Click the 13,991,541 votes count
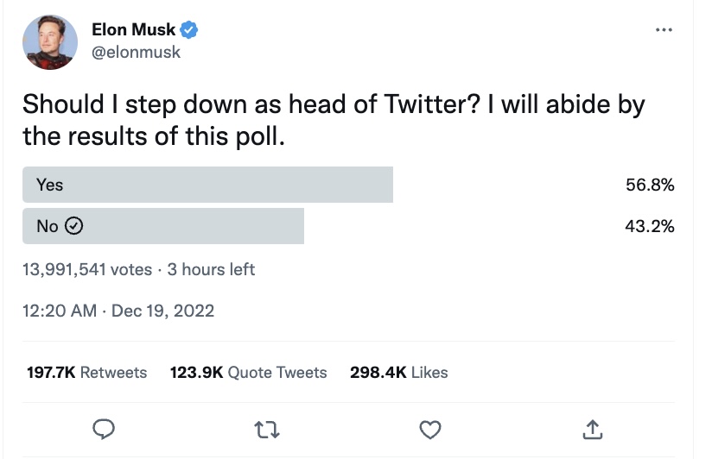712x459 pixels. coord(87,269)
